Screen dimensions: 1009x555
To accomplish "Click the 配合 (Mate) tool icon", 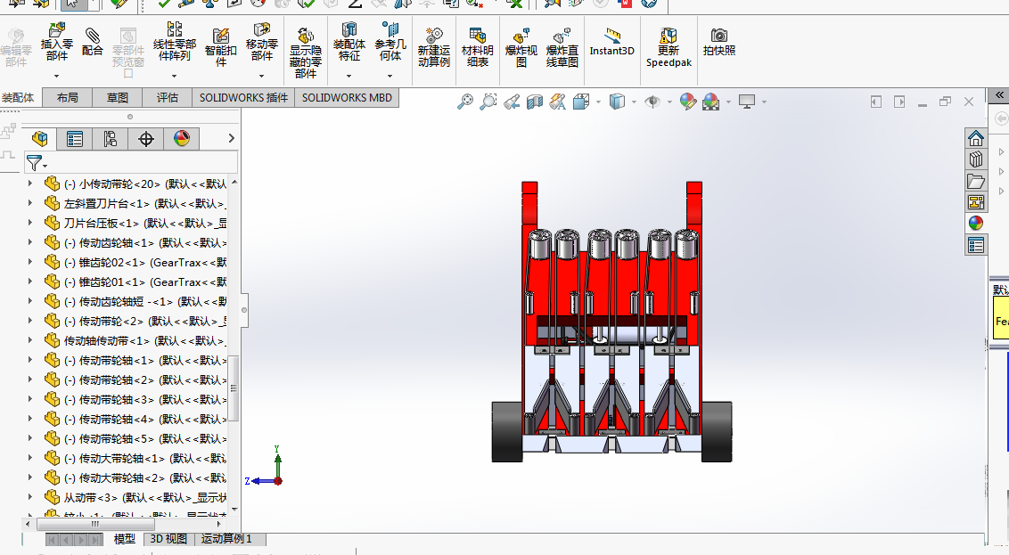I will click(92, 41).
